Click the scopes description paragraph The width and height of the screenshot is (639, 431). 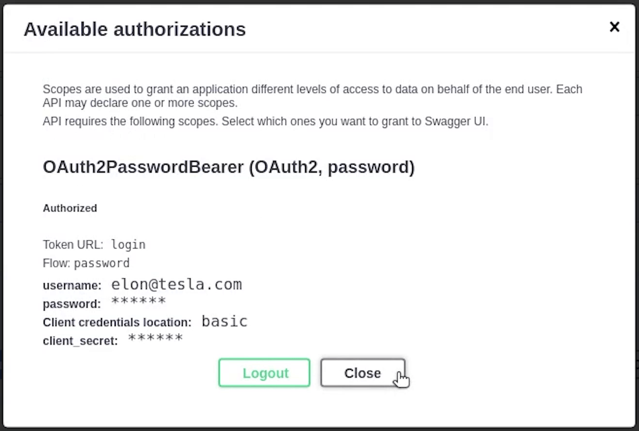[x=312, y=96]
